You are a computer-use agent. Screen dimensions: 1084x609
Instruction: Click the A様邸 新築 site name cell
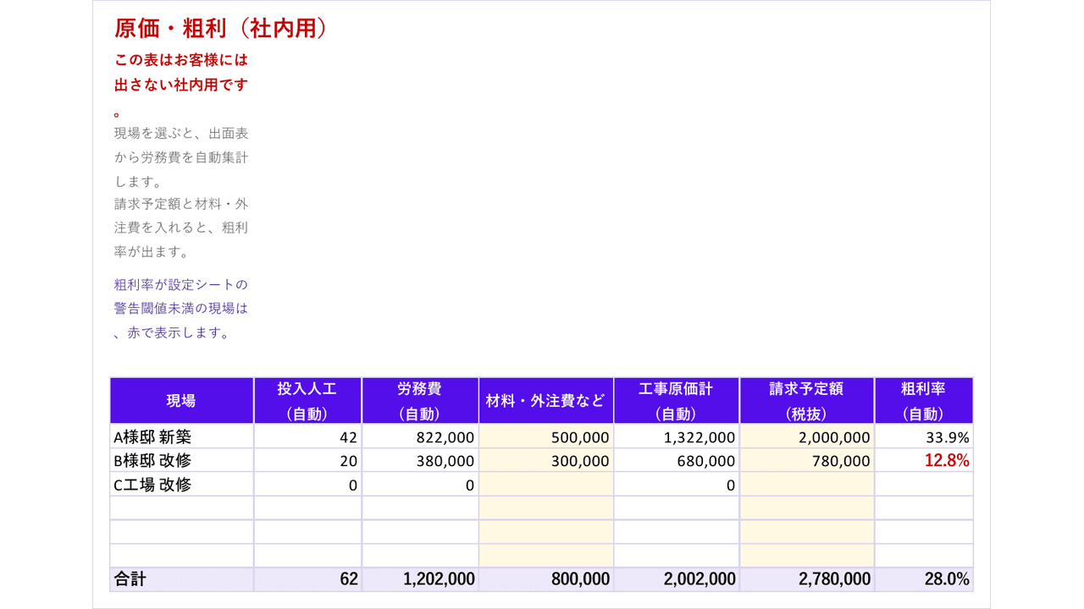coord(181,437)
